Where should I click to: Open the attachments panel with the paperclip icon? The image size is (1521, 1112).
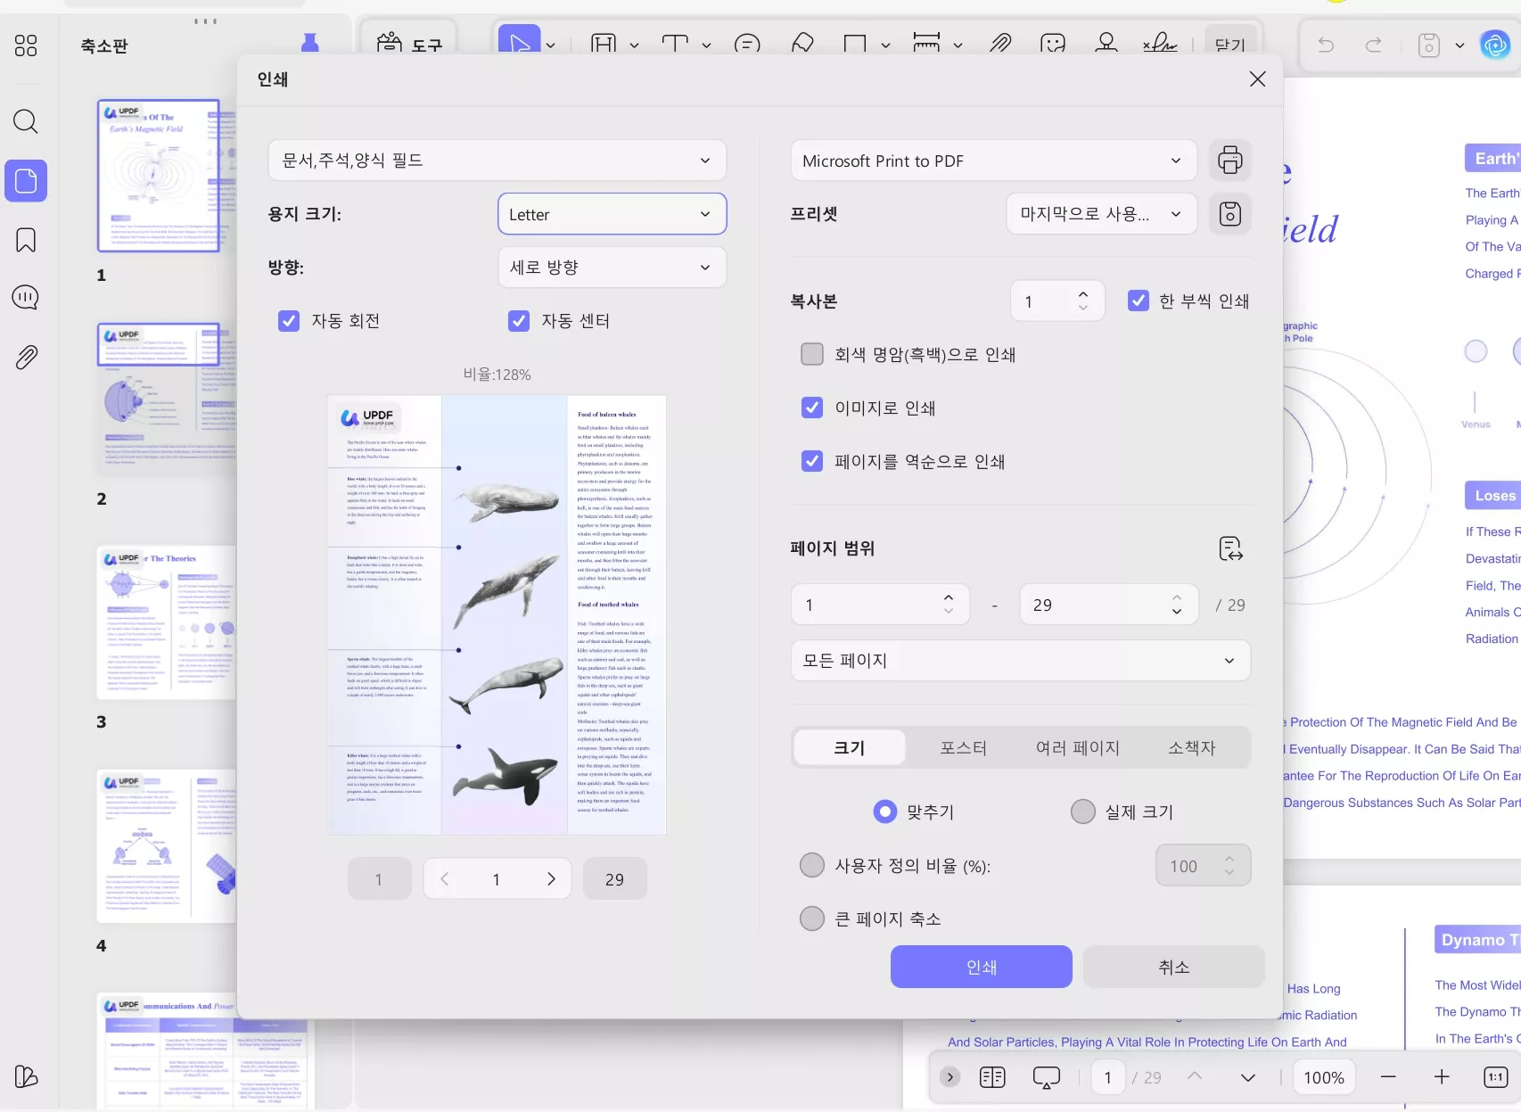coord(25,357)
